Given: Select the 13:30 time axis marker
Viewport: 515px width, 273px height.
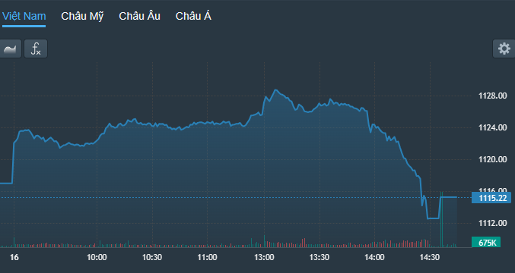Looking at the screenshot, I should [x=319, y=257].
